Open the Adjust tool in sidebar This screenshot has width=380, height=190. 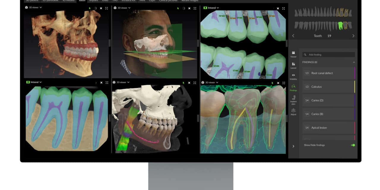[293, 112]
